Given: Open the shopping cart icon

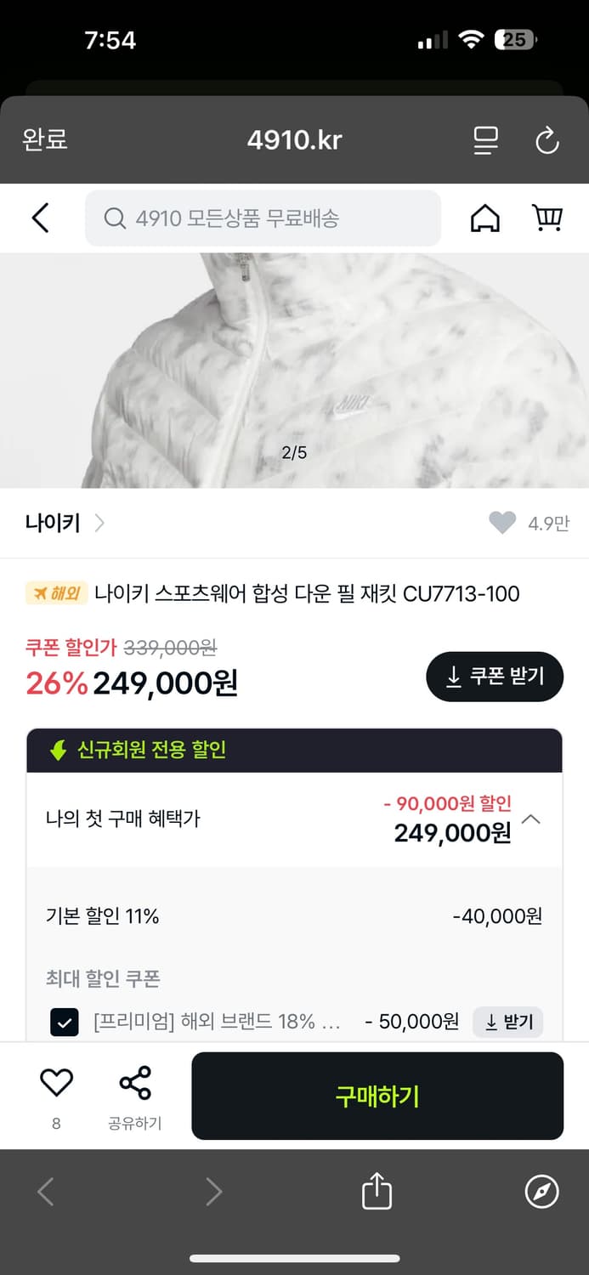Looking at the screenshot, I should (x=547, y=218).
